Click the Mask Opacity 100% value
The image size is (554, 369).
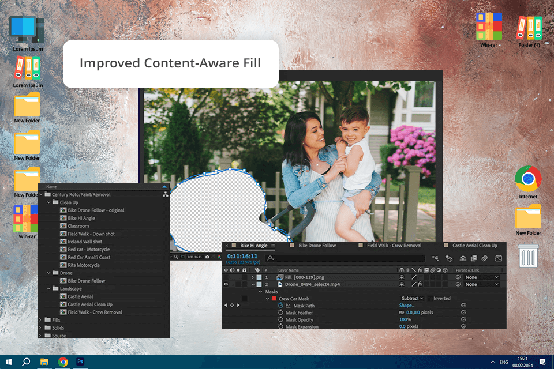(x=405, y=319)
